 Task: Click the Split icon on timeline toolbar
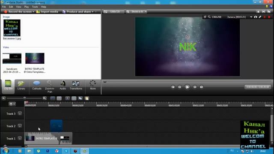74,98
